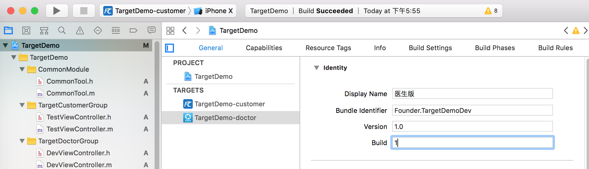Toggle the targets list sidebar
Screen dimensions: 589x169
[169, 48]
